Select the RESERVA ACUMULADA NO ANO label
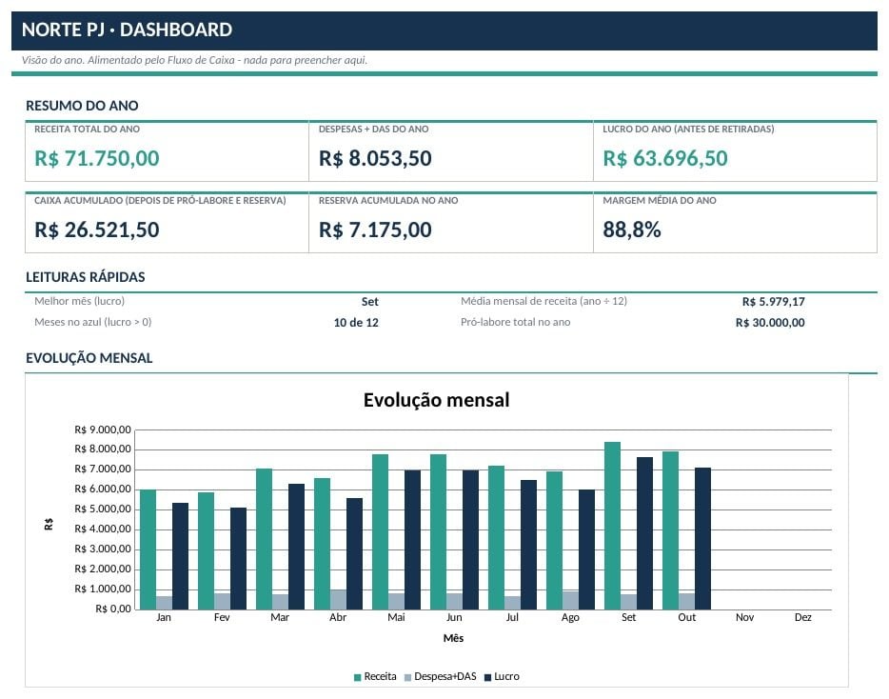This screenshot has height=699, width=889. [388, 200]
